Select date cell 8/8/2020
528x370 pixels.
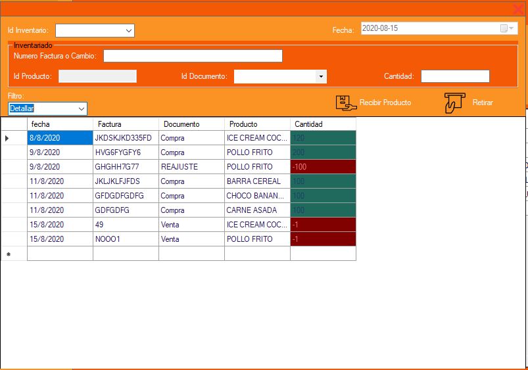click(60, 138)
